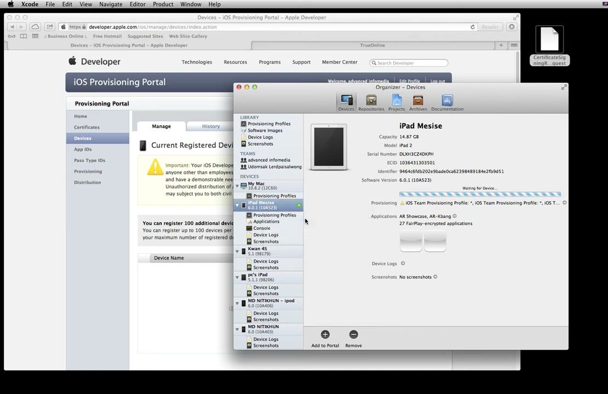Open the Apple menu

pyautogui.click(x=10, y=4)
